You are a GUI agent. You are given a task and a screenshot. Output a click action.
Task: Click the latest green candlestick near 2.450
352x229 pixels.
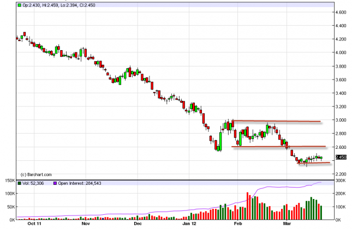coord(321,158)
